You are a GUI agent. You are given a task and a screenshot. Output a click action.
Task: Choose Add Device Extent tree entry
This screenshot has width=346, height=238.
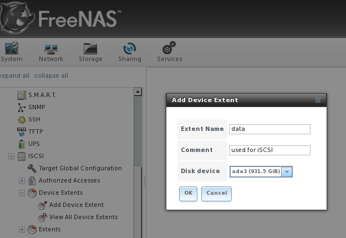pos(77,205)
